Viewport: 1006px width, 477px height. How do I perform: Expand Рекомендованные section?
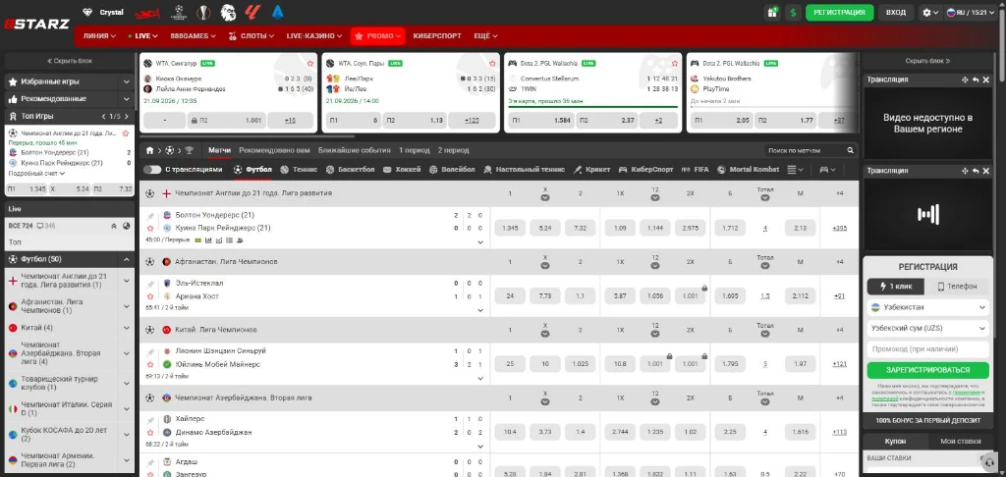pyautogui.click(x=70, y=99)
